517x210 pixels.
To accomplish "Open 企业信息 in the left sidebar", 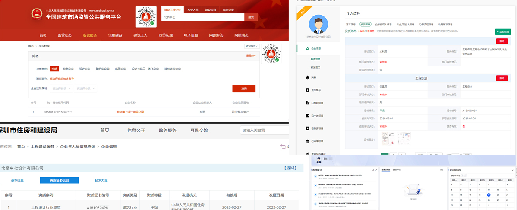I will point(316,49).
